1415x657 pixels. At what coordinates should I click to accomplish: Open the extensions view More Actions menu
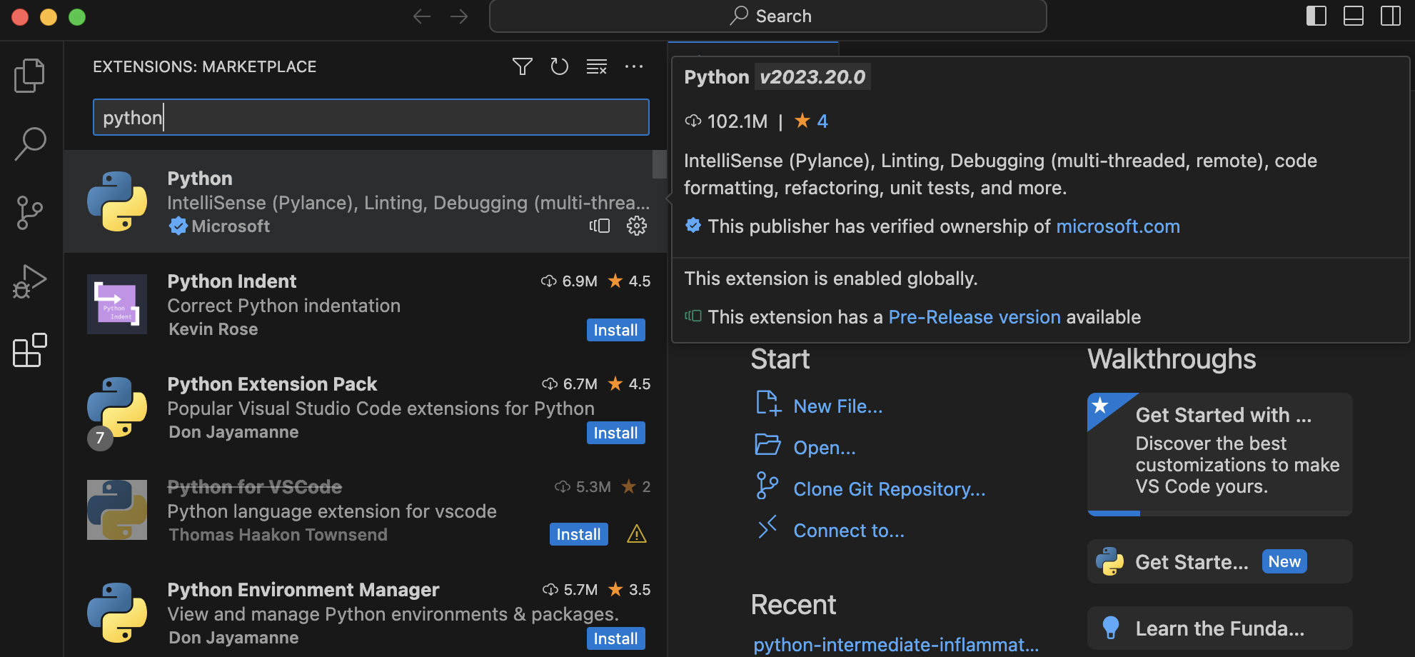tap(634, 66)
